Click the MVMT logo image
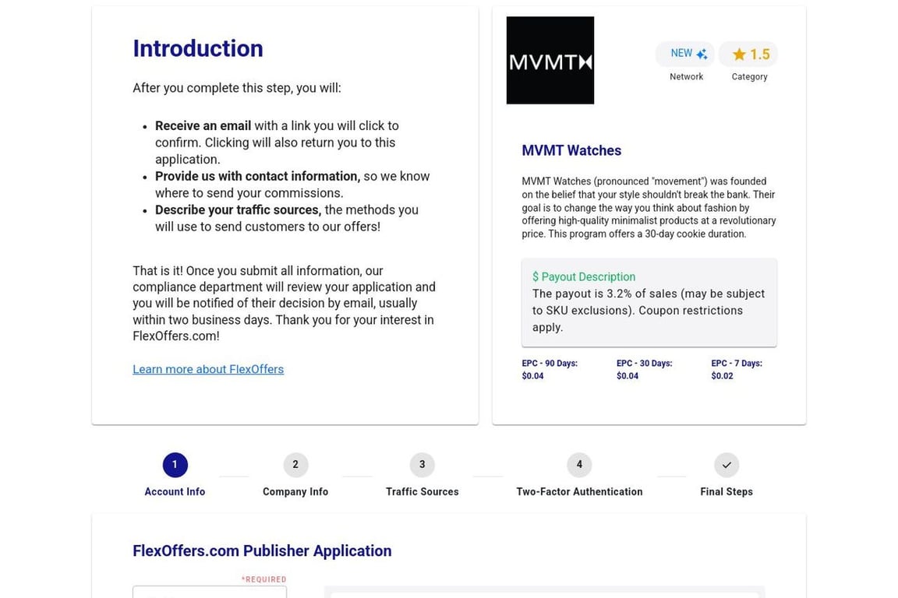898x598 pixels. 550,60
